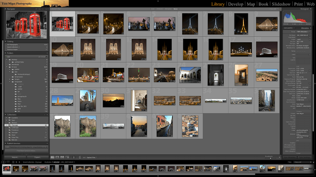The image size is (316, 177).
Task: Reverse the sort direction icon
Action: [x=80, y=157]
